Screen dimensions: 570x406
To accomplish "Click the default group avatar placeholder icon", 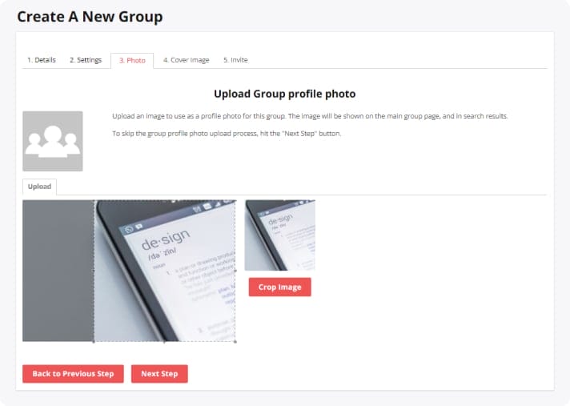I will [53, 141].
